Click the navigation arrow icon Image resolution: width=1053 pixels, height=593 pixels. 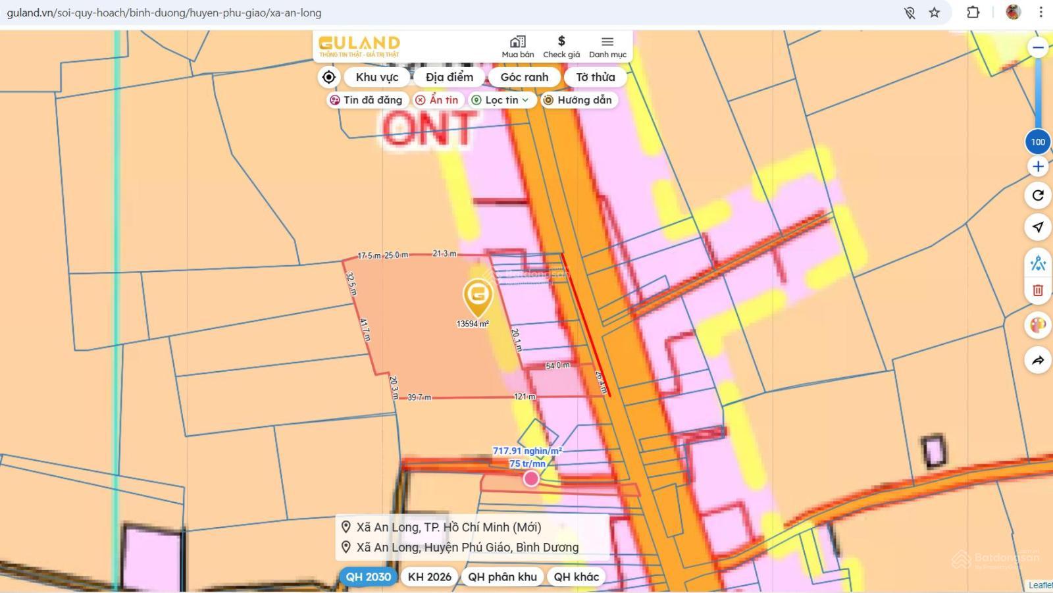coord(1038,227)
